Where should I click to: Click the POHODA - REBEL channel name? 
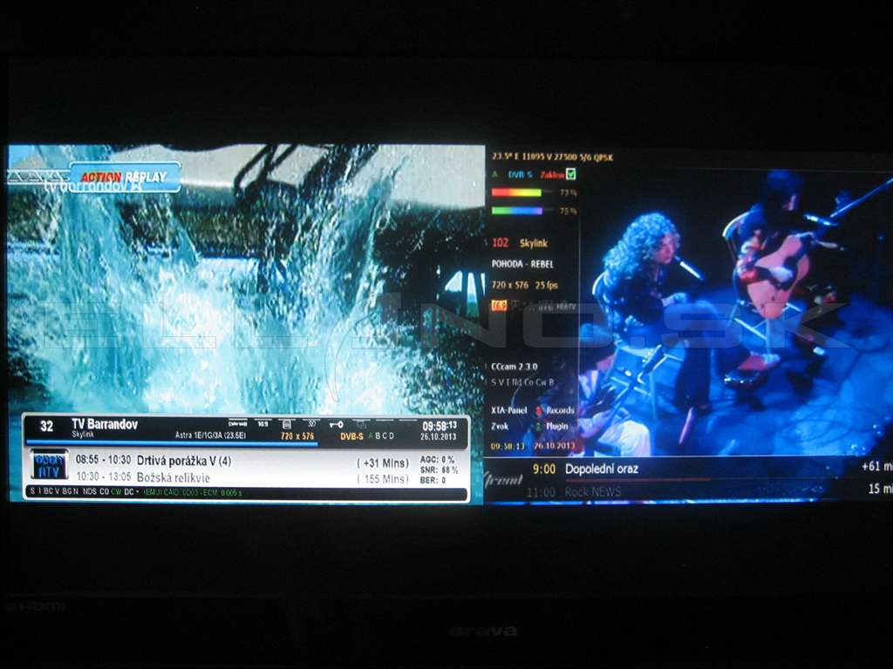pyautogui.click(x=522, y=265)
